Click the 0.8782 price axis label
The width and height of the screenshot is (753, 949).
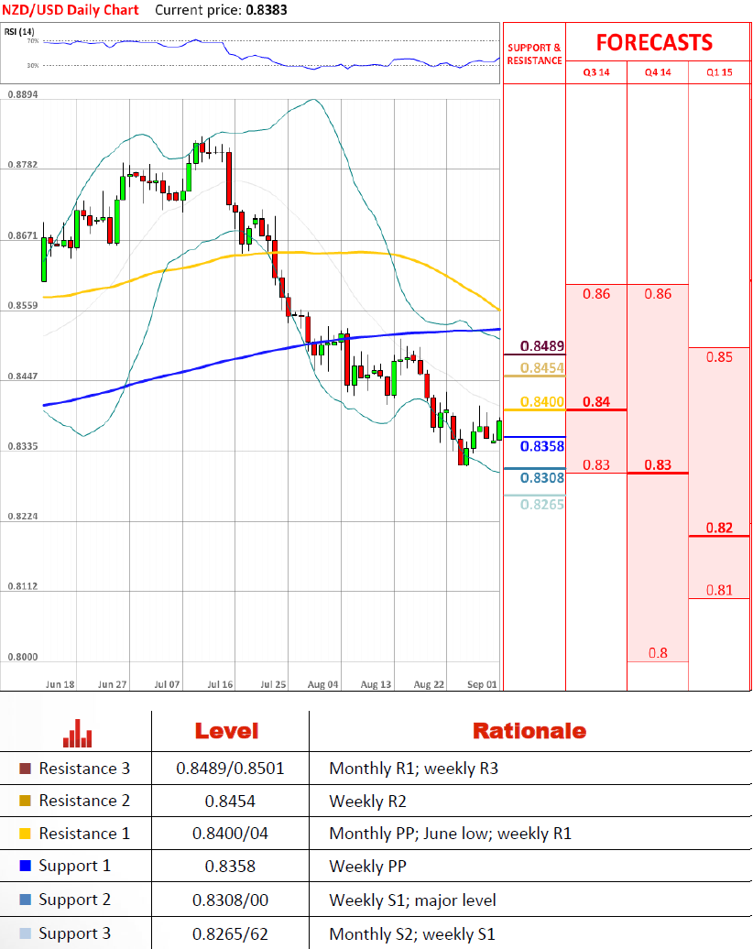(x=23, y=165)
